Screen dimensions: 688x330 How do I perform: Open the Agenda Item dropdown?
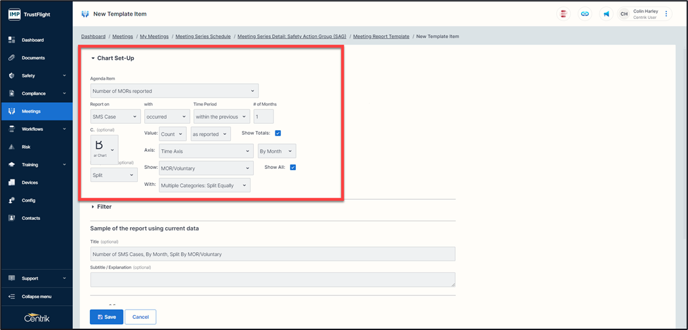pos(174,91)
